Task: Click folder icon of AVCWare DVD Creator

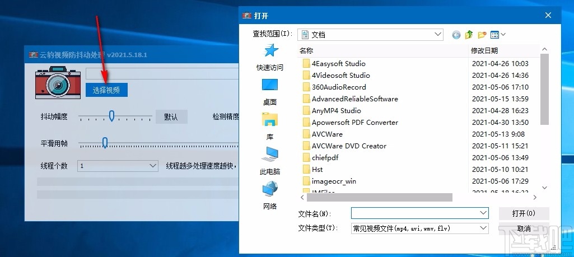Action: coord(306,146)
